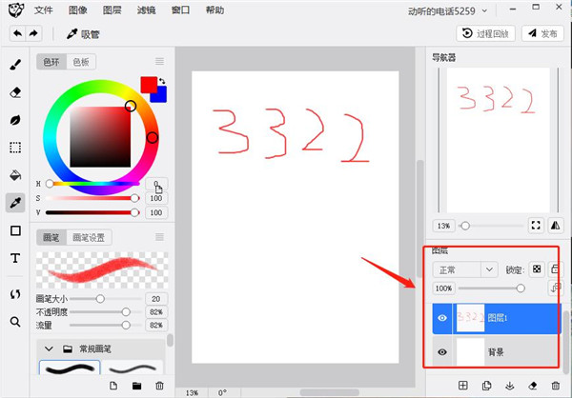This screenshot has width=572, height=398.
Task: Select the Eyedropper tool in left toolbar
Action: [x=15, y=203]
